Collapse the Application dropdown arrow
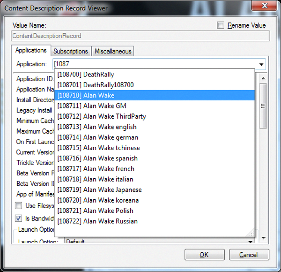 click(x=261, y=64)
